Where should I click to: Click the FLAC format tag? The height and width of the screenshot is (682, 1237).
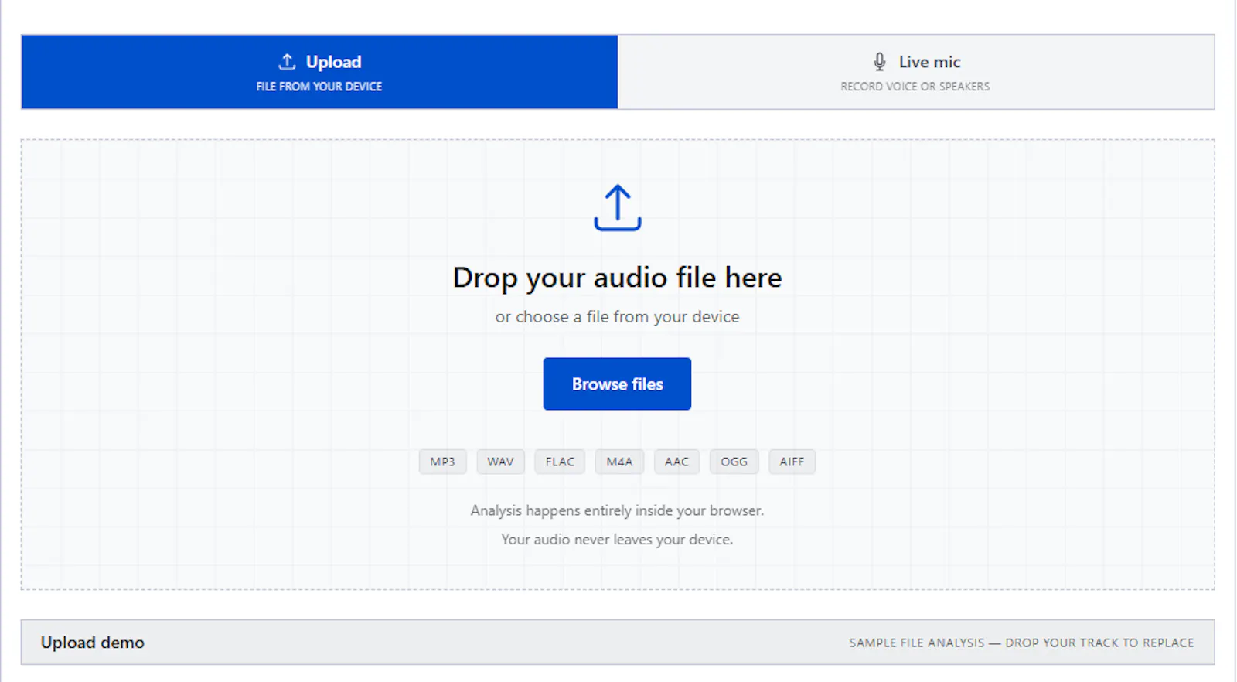(x=560, y=462)
